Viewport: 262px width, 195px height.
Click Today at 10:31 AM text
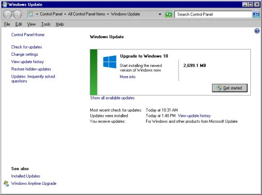162,110
